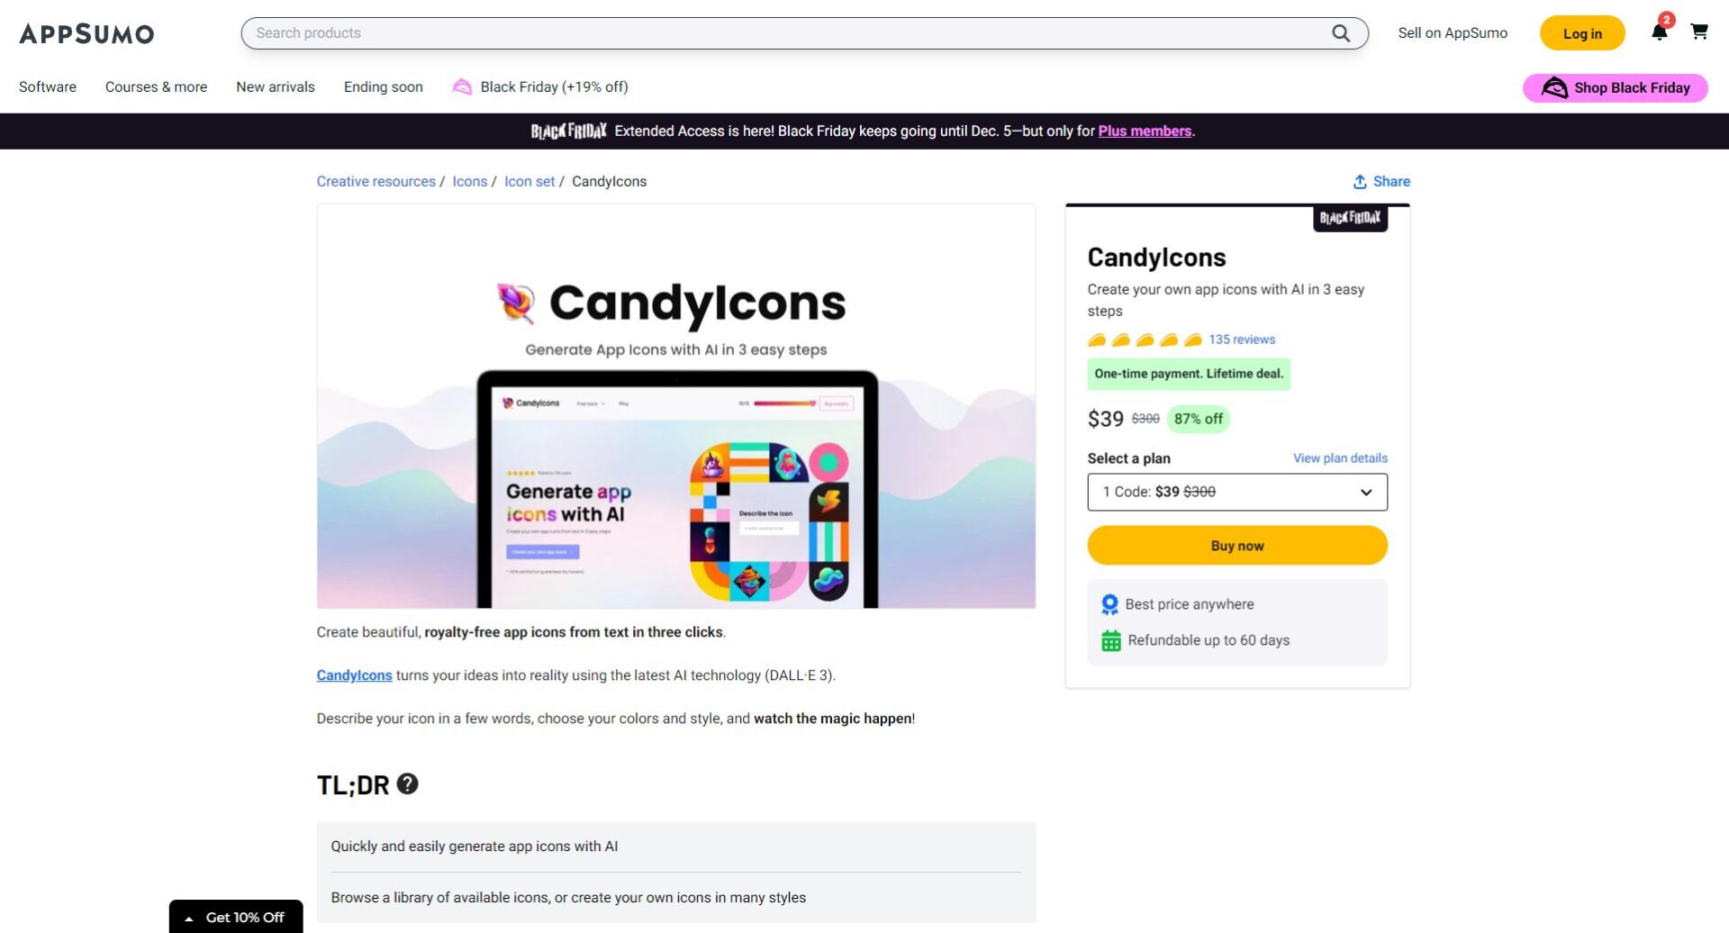
Task: Open the Software menu
Action: [48, 87]
